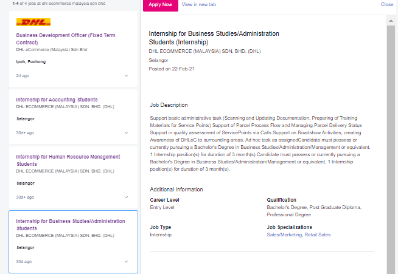Click the DHL logo image
This screenshot has width=398, height=274.
pos(33,22)
